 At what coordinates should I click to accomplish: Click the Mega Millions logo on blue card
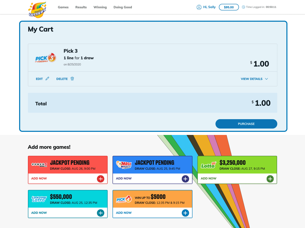click(124, 165)
